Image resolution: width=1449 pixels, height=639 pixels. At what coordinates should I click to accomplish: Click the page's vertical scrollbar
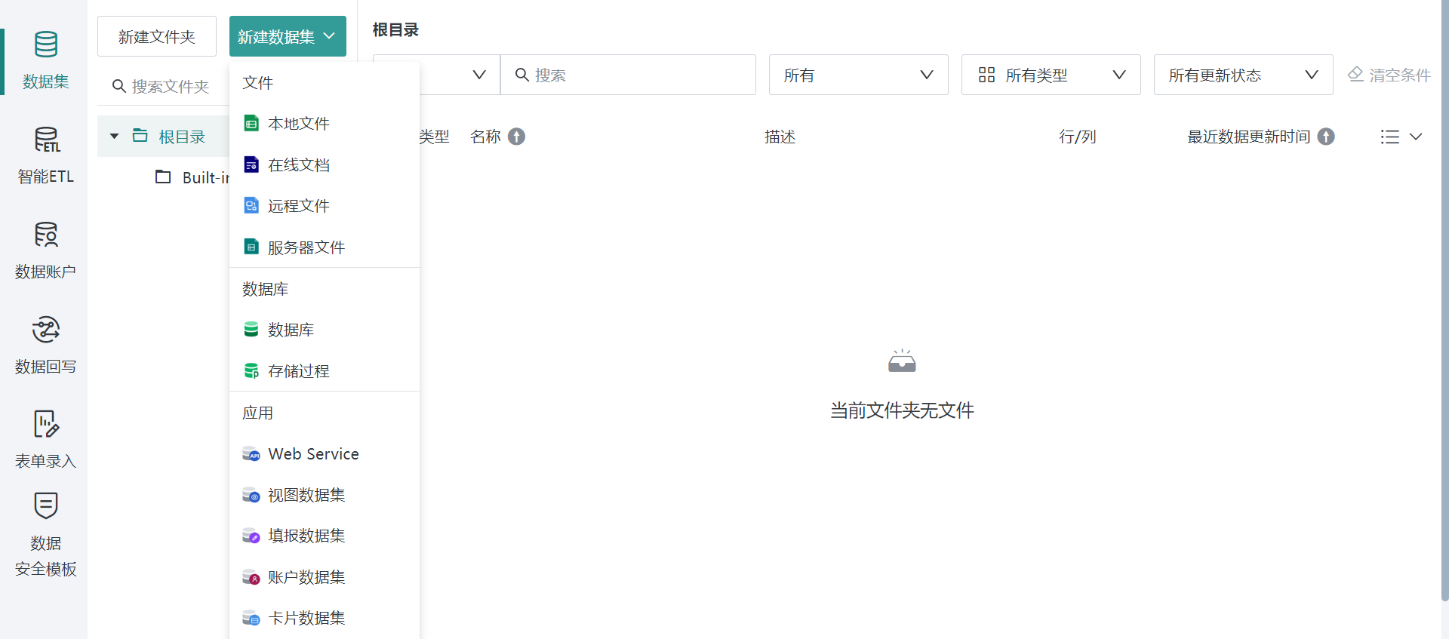coord(1444,302)
